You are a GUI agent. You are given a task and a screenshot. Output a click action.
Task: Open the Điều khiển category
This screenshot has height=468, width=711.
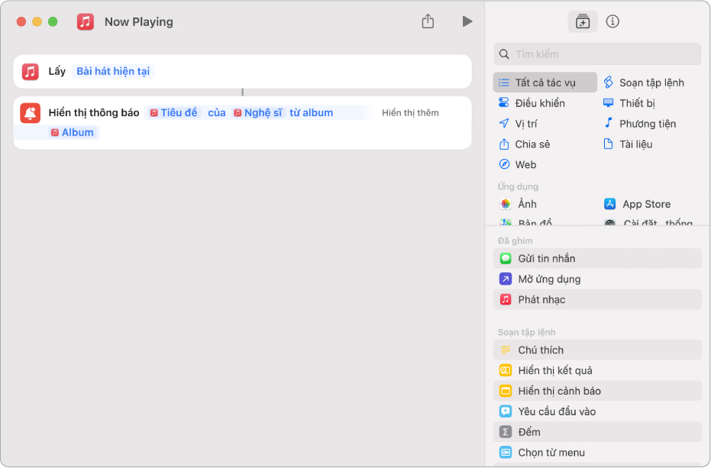pyautogui.click(x=532, y=103)
